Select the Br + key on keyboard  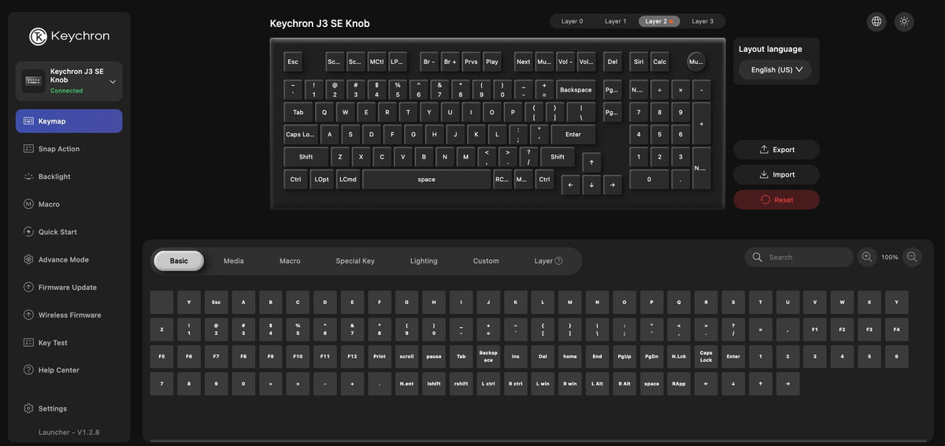tap(450, 61)
